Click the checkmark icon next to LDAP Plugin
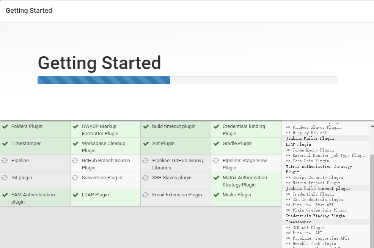The height and width of the screenshot is (248, 374). point(75,195)
